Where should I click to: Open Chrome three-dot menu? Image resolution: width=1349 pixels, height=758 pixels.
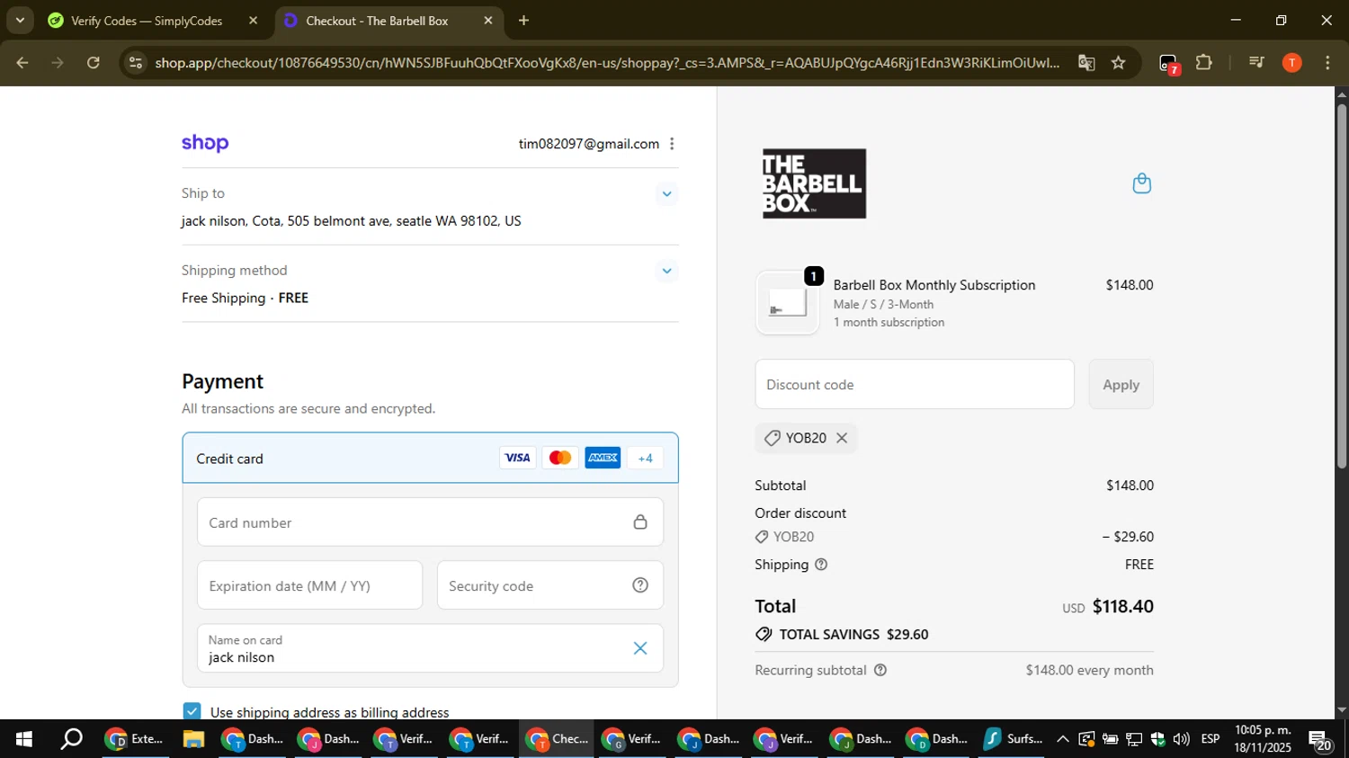click(1327, 63)
